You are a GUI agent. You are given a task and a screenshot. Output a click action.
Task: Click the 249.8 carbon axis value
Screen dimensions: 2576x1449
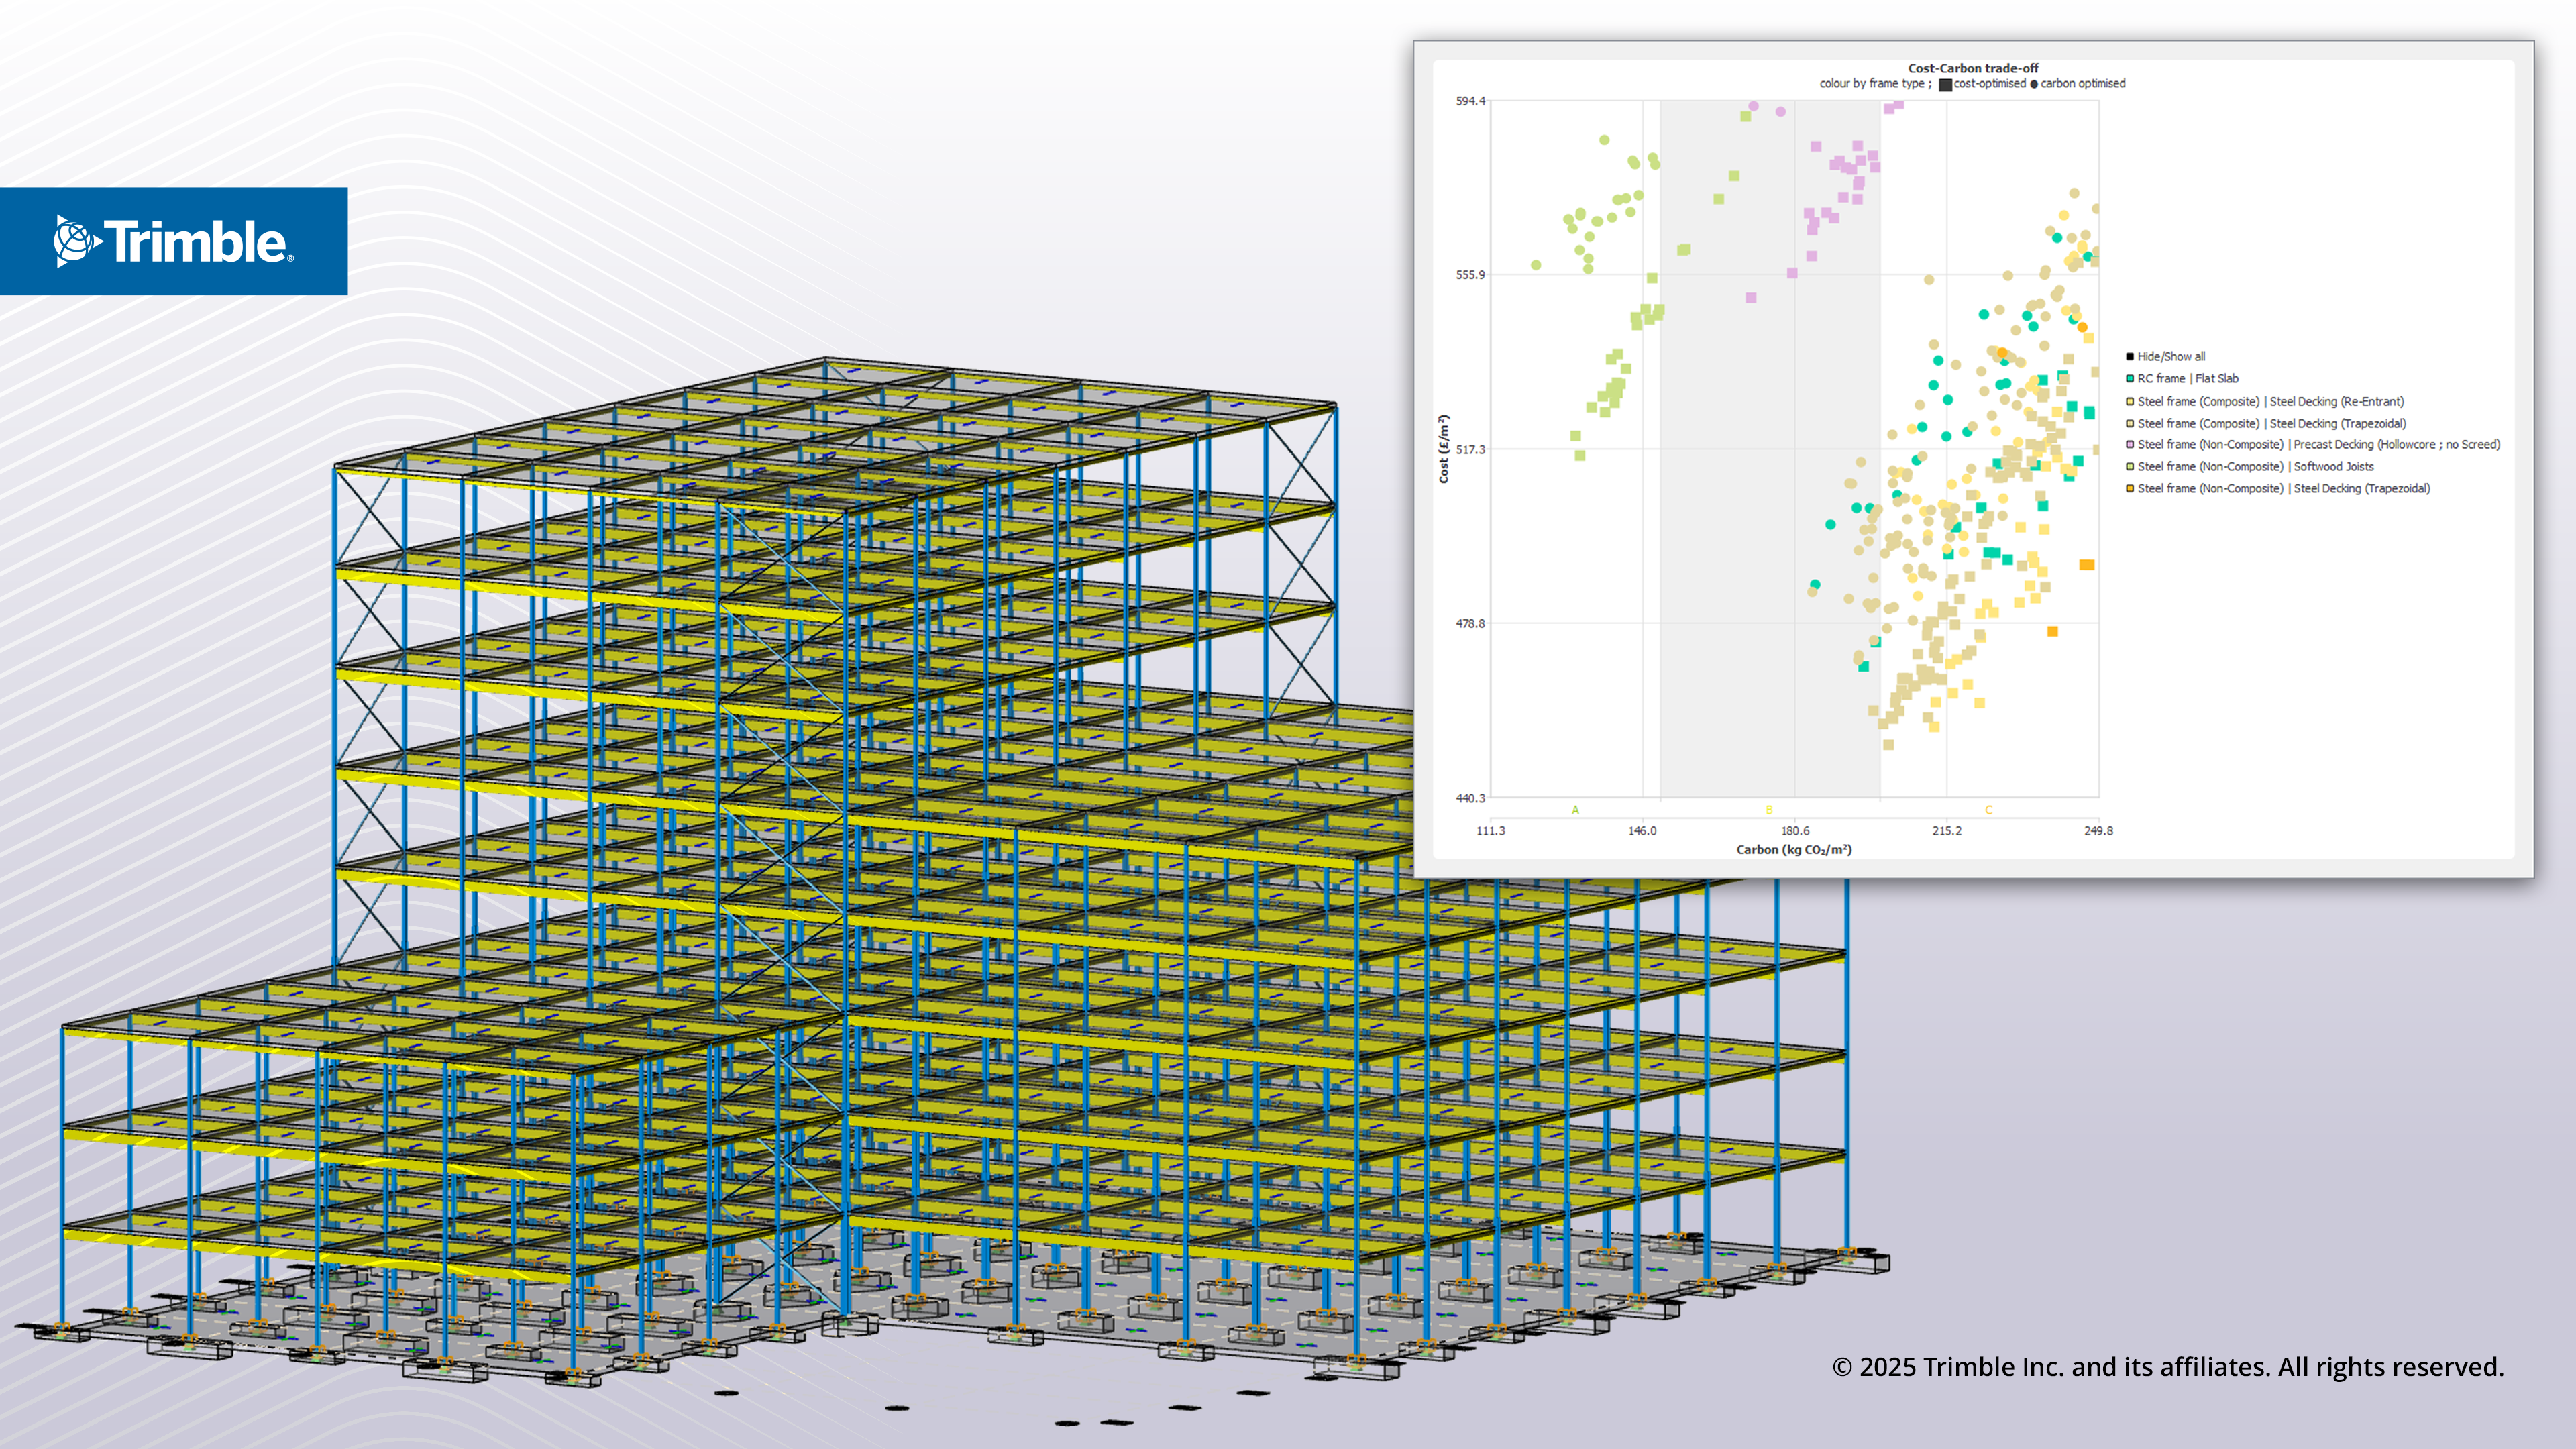click(x=2098, y=831)
